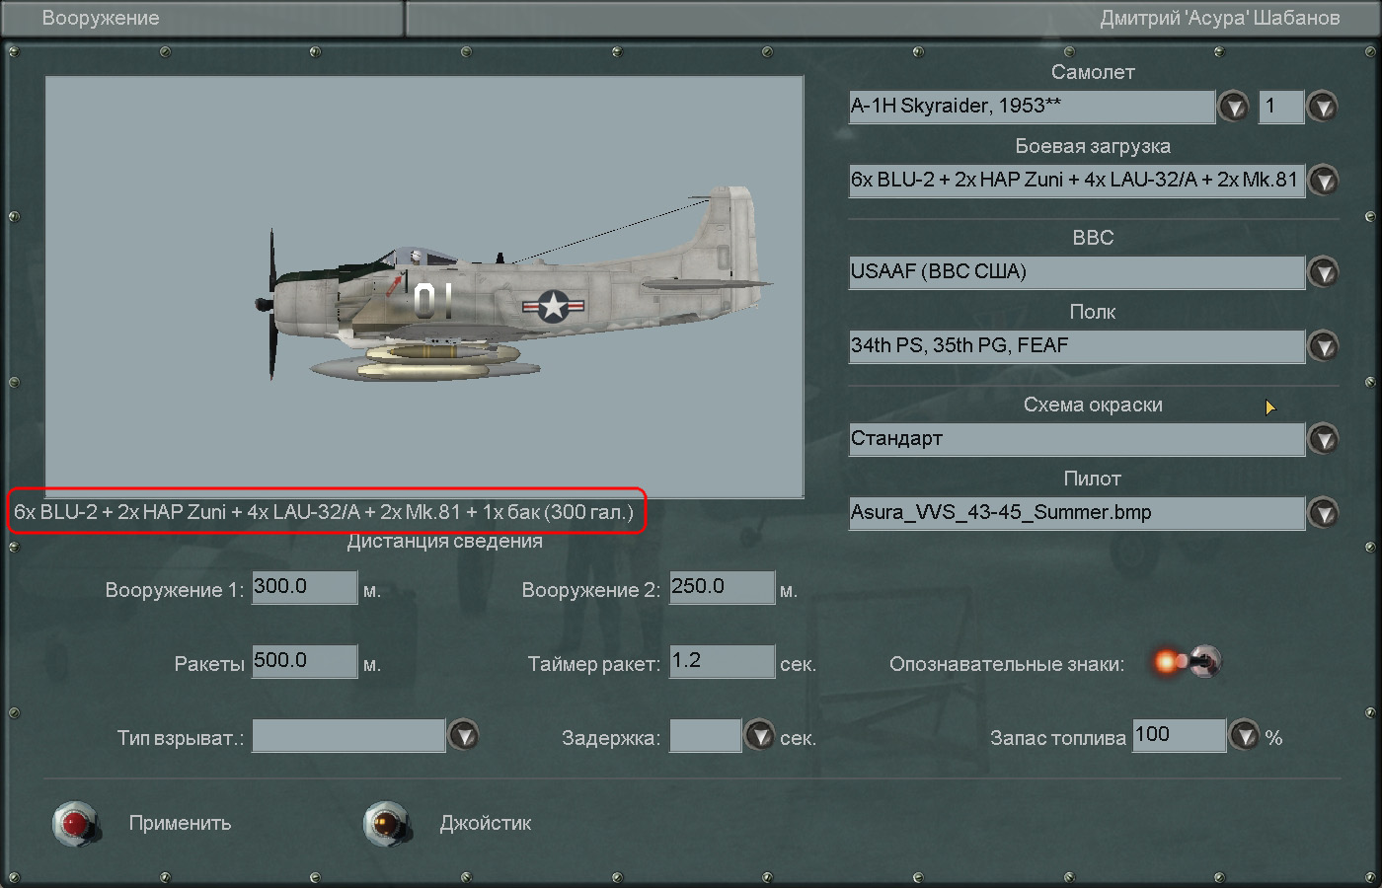The width and height of the screenshot is (1382, 888).
Task: Edit the Таймер ракет value field
Action: (x=722, y=661)
